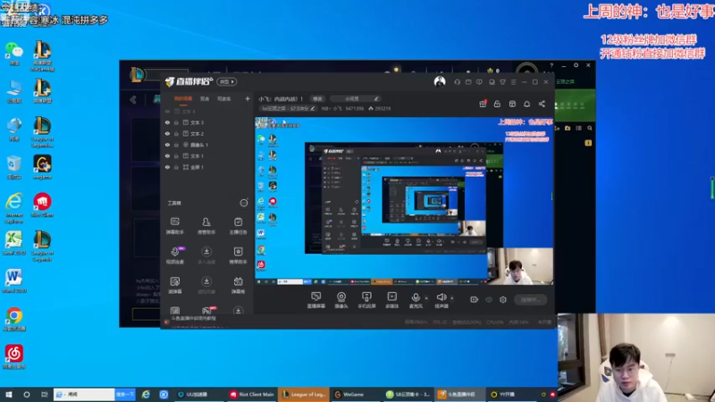Switch to Riot Client Main taskbar item

point(252,394)
